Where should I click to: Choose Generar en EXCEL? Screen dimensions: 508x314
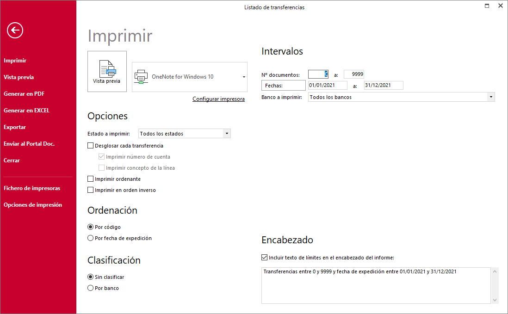[26, 111]
